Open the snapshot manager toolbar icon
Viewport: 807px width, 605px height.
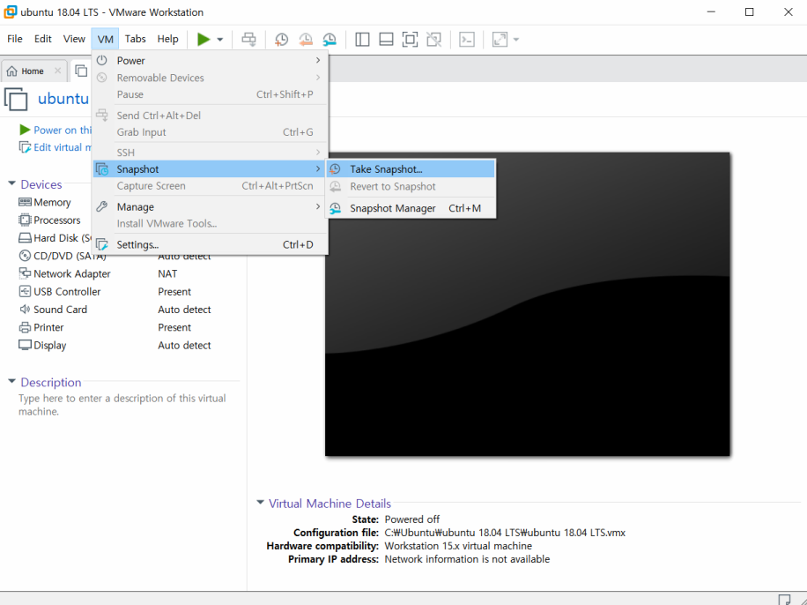tap(329, 39)
